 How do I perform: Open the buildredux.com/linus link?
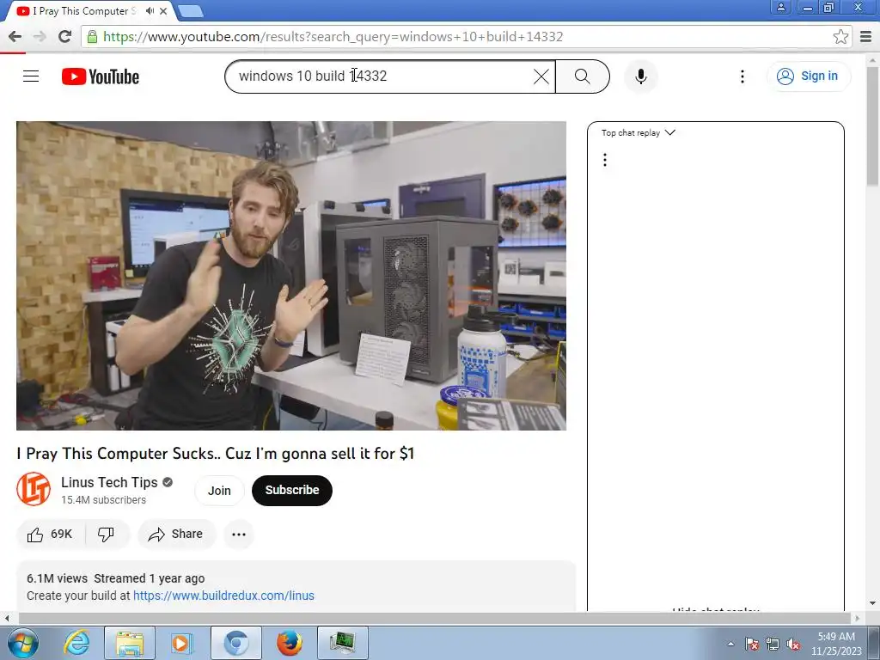pyautogui.click(x=223, y=596)
